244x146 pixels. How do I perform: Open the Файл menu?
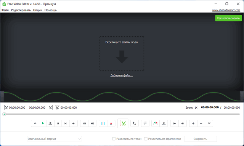pyautogui.click(x=5, y=10)
